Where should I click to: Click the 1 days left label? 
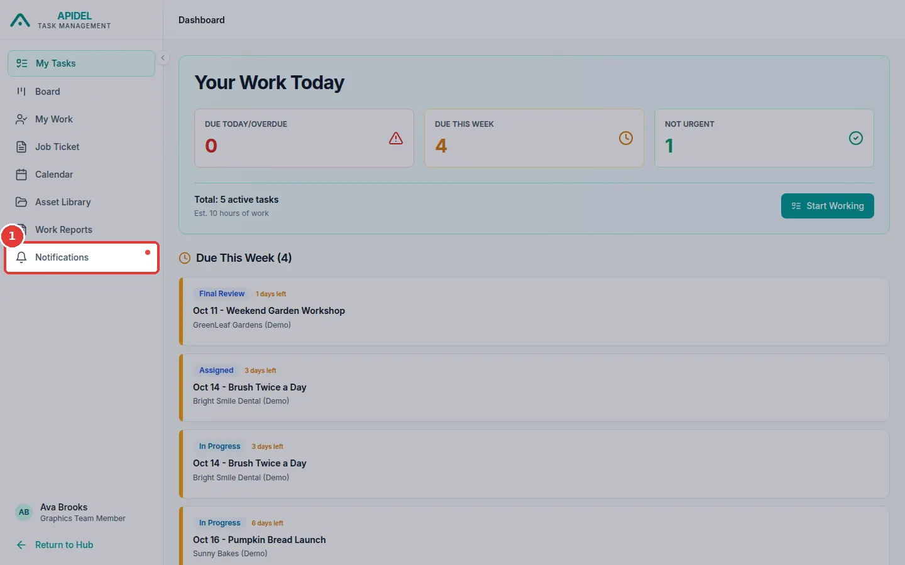pyautogui.click(x=271, y=294)
